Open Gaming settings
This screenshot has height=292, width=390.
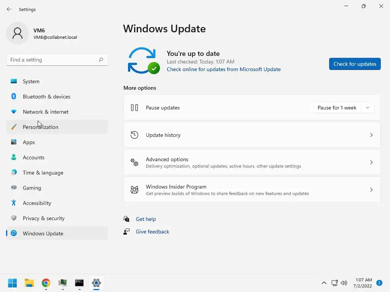tap(57, 188)
